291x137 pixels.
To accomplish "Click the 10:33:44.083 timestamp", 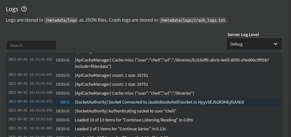I will coord(30,128).
